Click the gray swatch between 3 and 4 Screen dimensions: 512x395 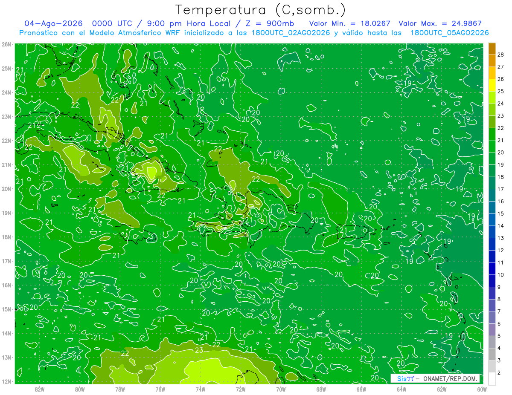[x=492, y=354]
